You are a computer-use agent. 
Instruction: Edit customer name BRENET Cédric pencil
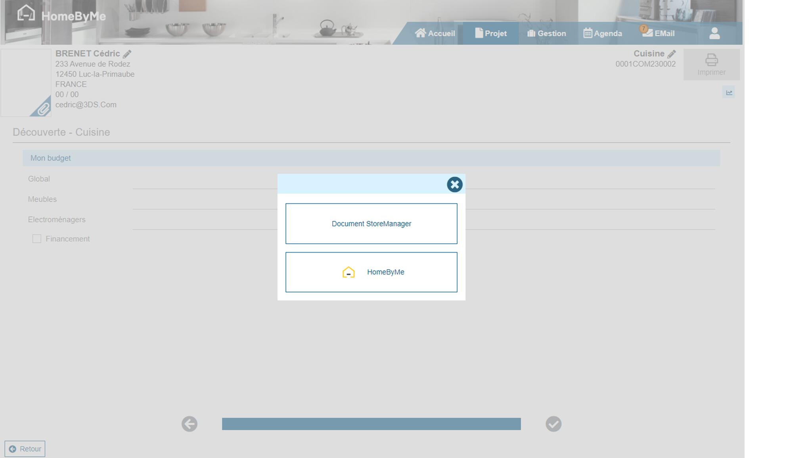point(127,54)
